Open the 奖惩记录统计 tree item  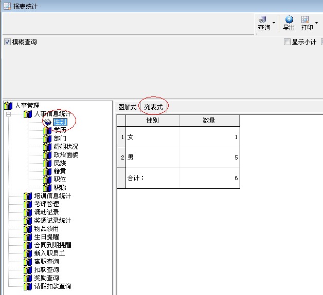52,221
